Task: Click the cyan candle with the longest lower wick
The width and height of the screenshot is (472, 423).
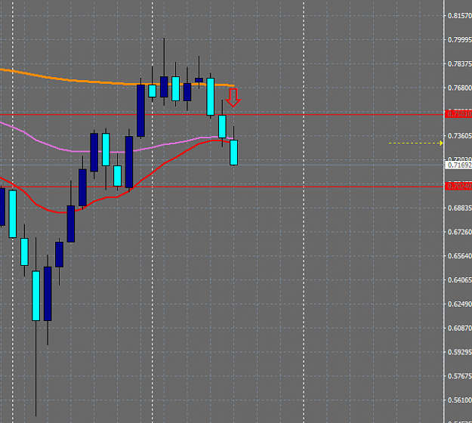Action: tap(35, 295)
